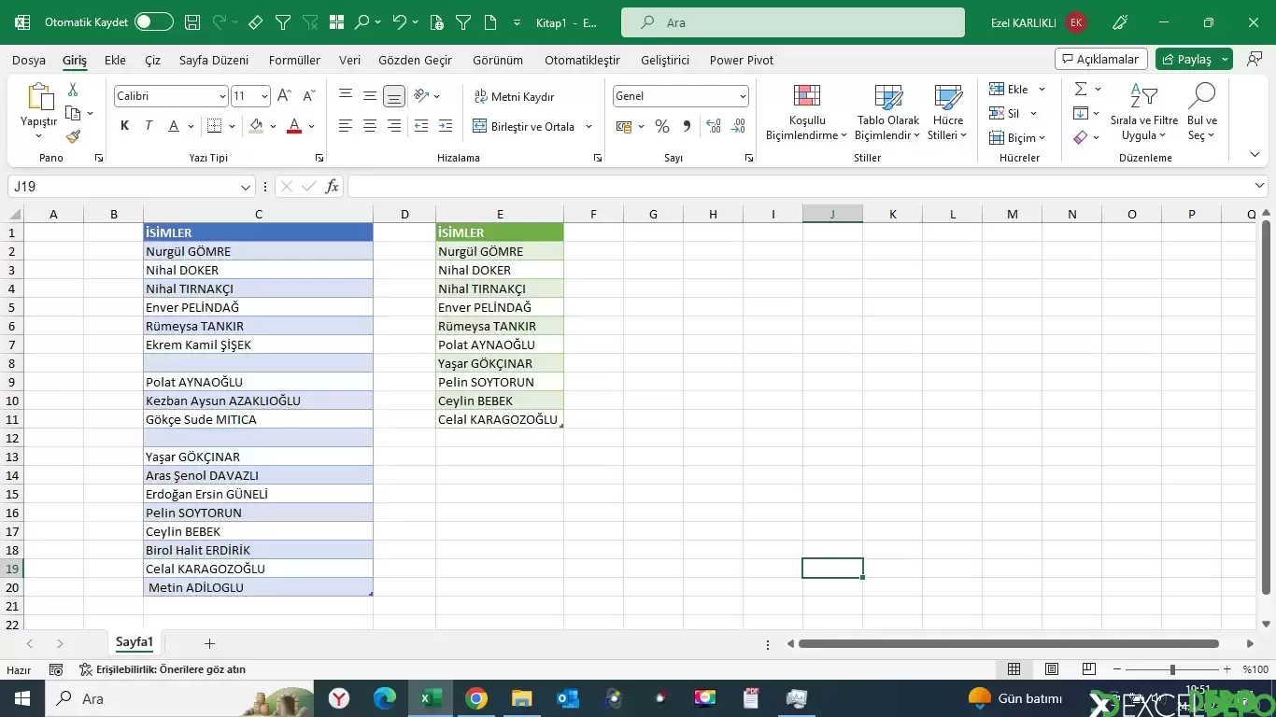The width and height of the screenshot is (1276, 717).
Task: Open the Genel number format dropdown
Action: [743, 96]
